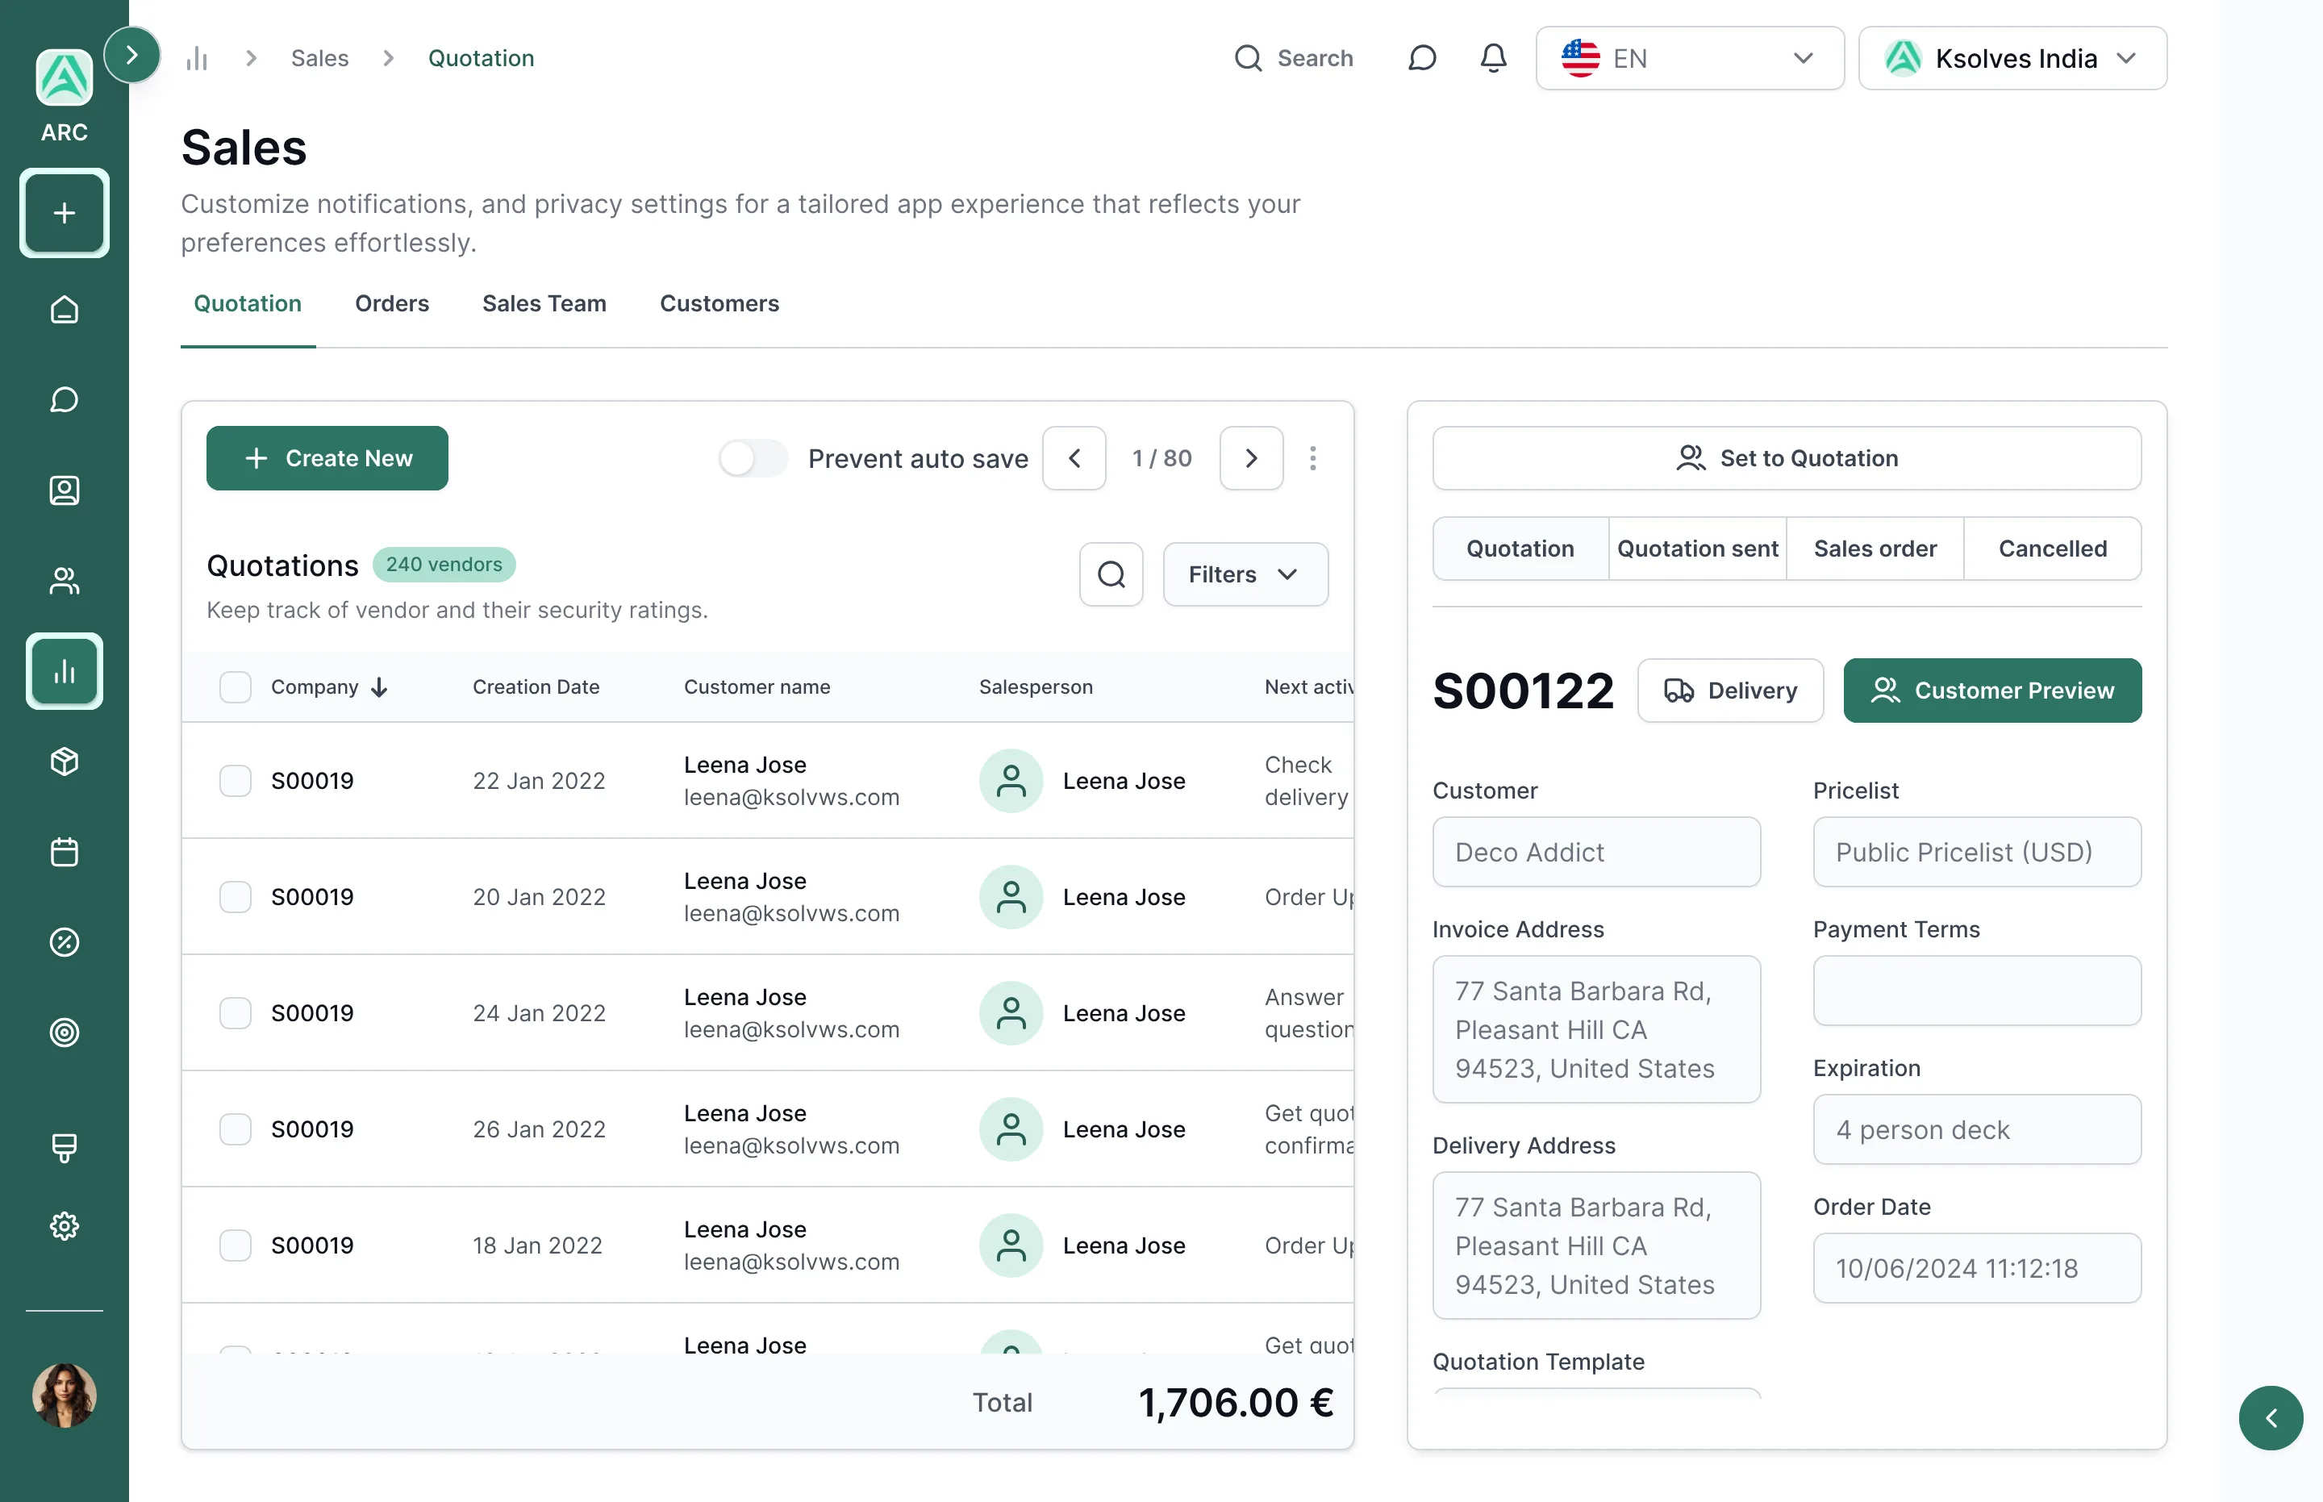Open the three-dot more options menu
Screen dimensions: 2323x1502
[1312, 458]
